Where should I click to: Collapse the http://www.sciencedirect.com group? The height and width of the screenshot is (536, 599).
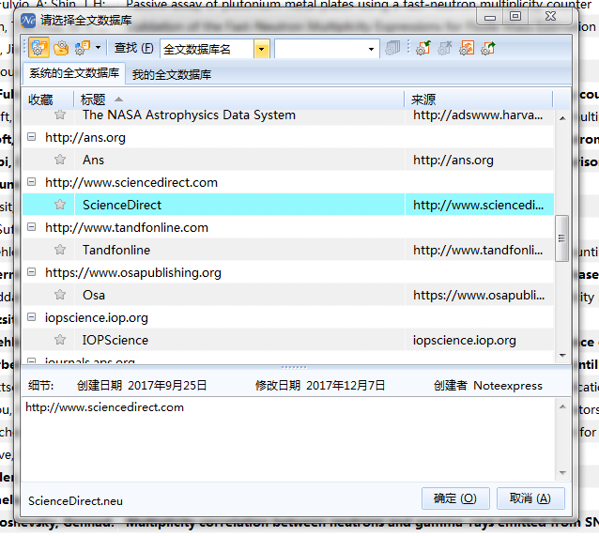coord(32,182)
